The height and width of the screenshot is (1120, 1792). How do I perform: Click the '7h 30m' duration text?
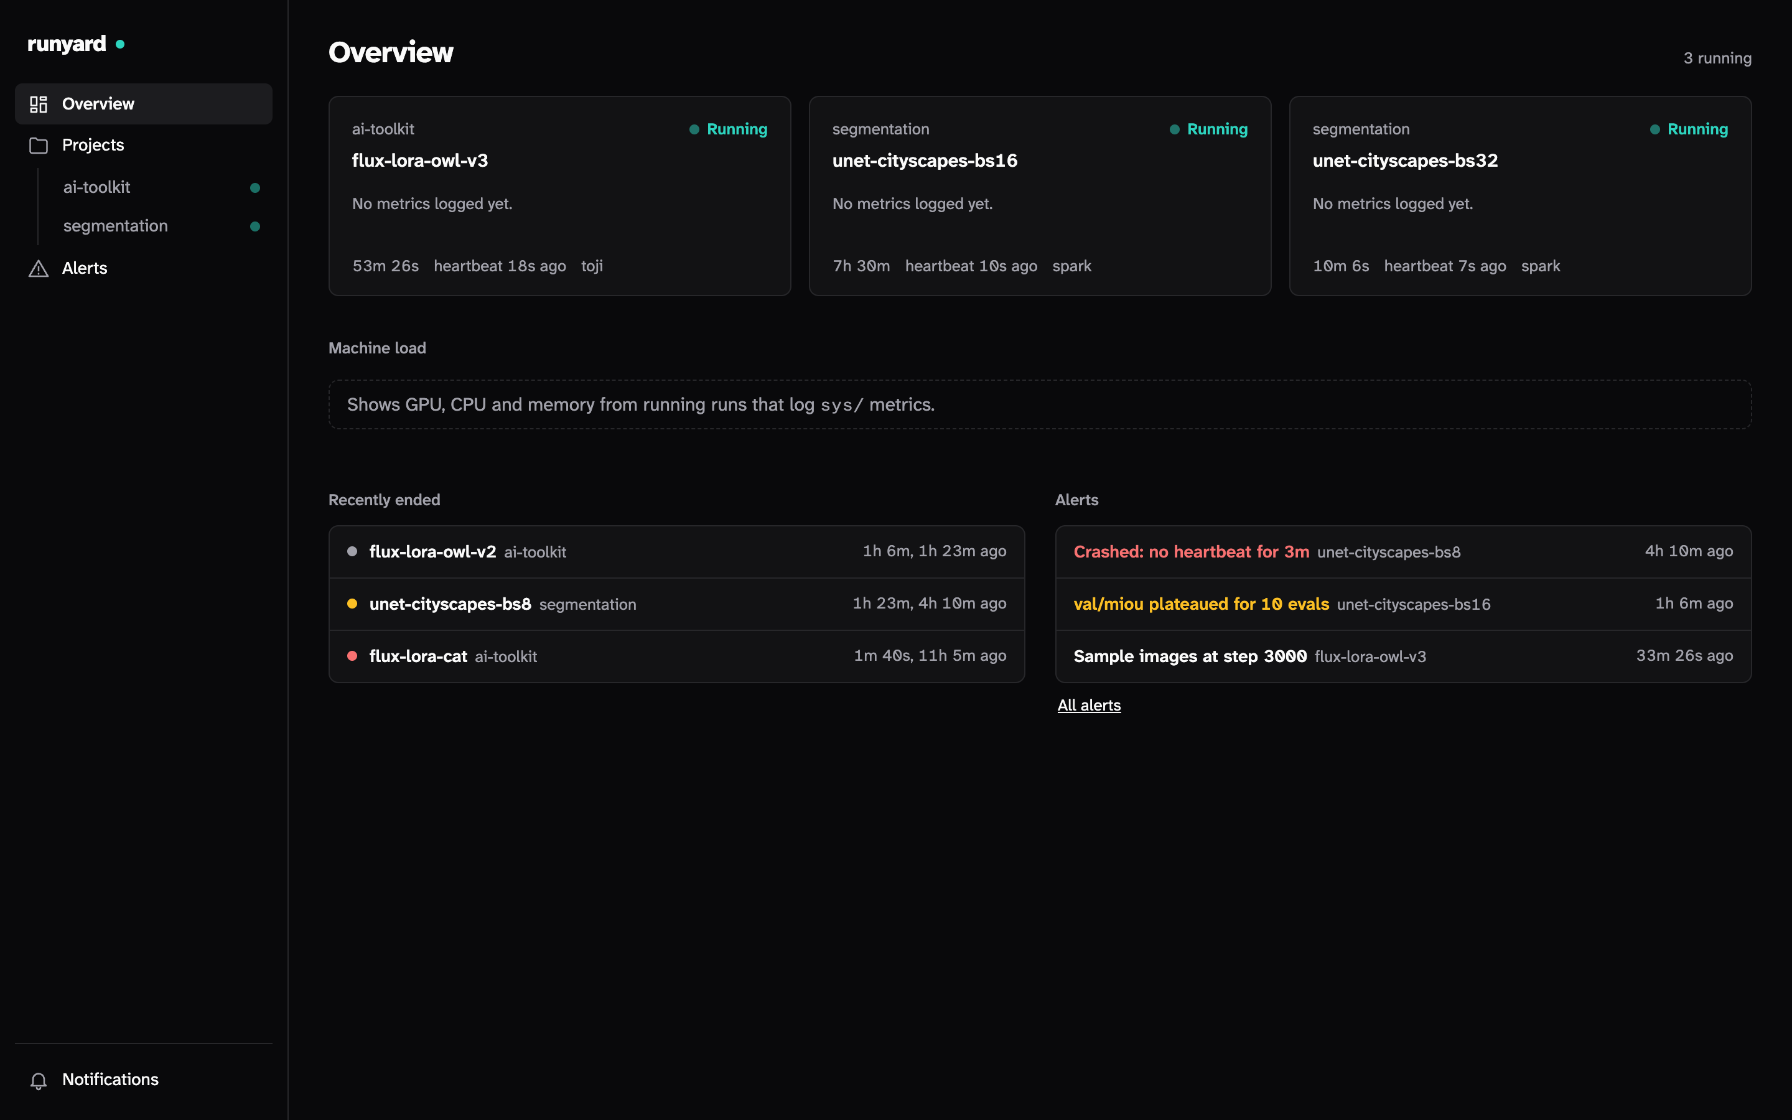[861, 266]
